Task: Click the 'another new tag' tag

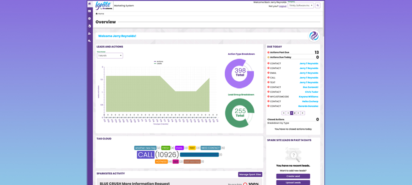Action: [x=145, y=148]
